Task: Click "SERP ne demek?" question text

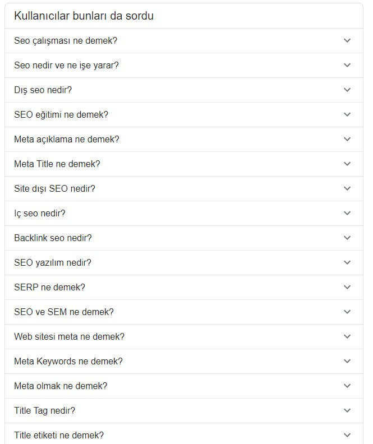Action: click(x=49, y=287)
